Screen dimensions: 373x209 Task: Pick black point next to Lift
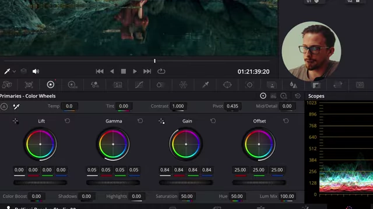[16, 121]
